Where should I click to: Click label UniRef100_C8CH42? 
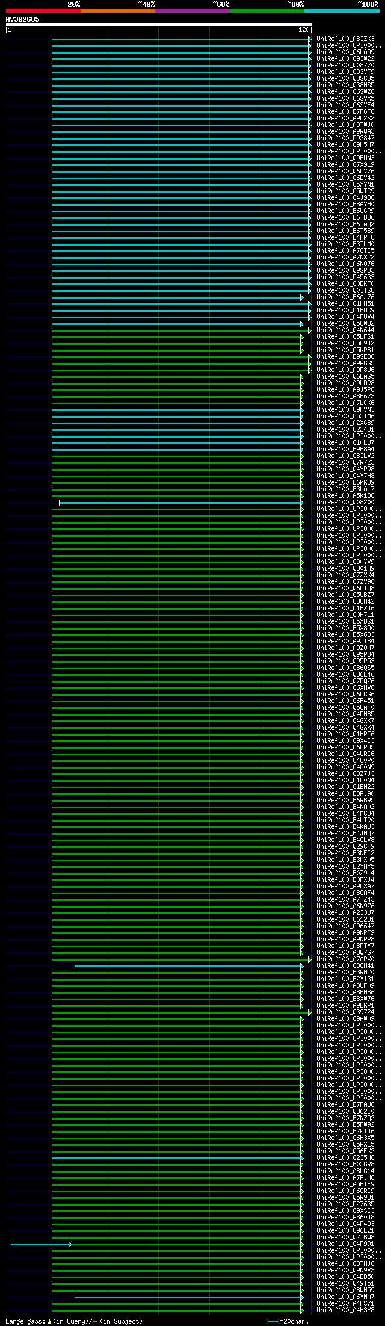345,602
